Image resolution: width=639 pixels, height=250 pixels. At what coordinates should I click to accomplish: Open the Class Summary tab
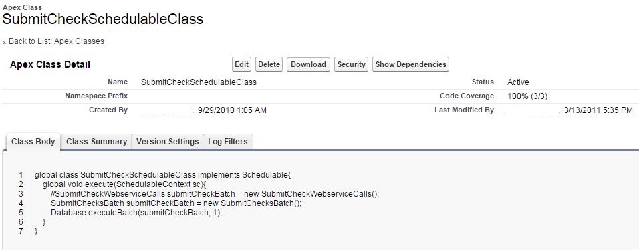96,142
